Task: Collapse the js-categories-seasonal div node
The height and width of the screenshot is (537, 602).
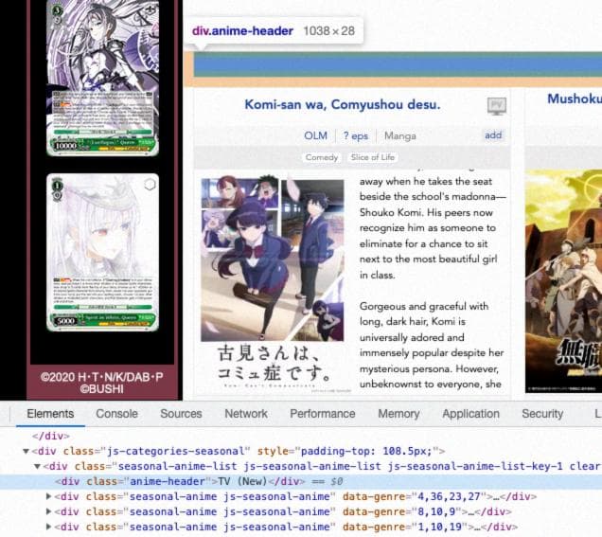Action: click(27, 451)
